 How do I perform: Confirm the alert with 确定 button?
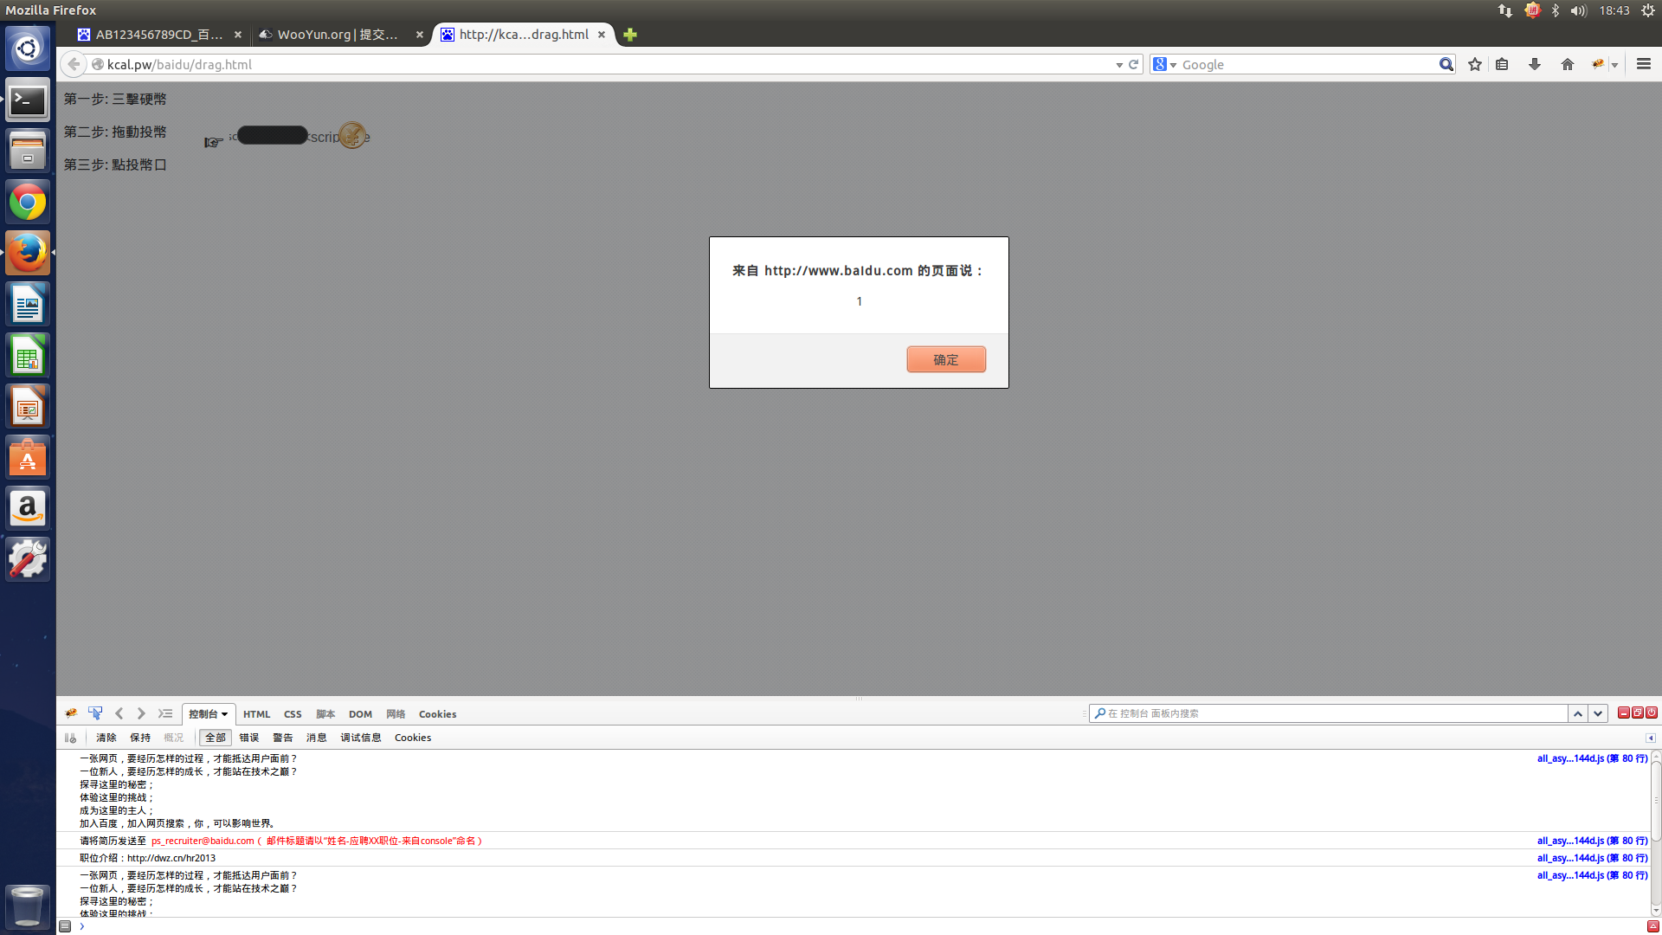946,359
